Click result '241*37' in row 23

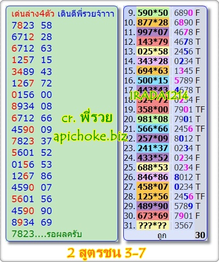pyautogui.click(x=153, y=148)
